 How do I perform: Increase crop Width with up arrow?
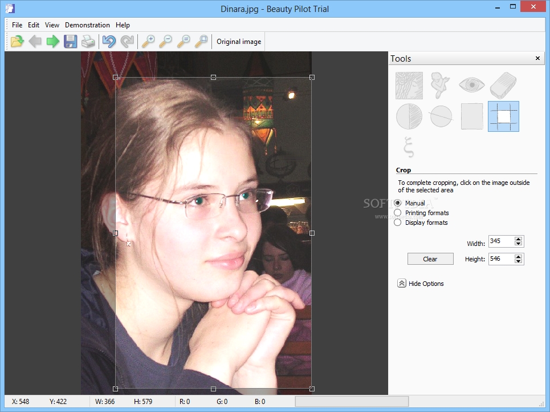tap(518, 239)
